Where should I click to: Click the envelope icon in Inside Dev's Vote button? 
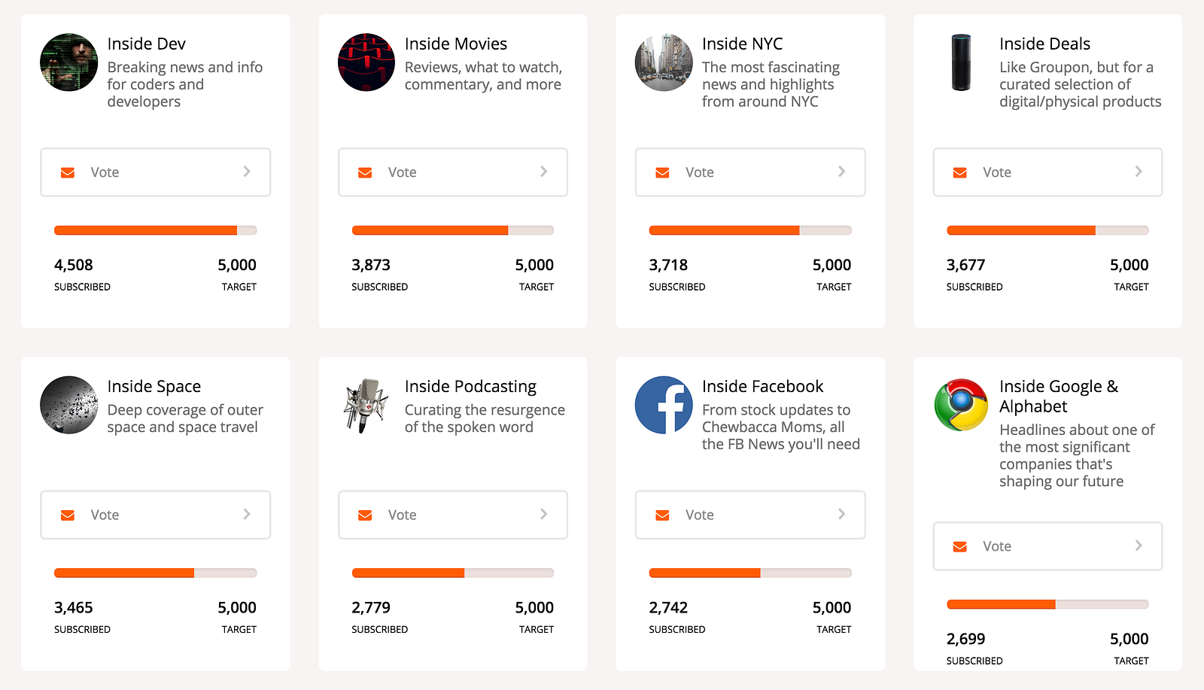tap(68, 172)
